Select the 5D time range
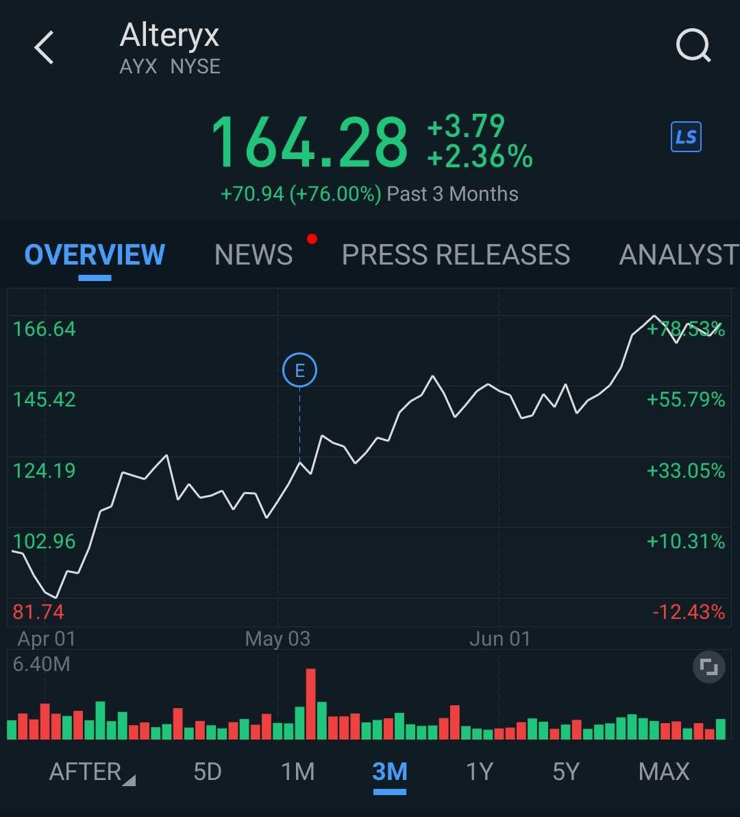Screen dimensions: 740x817 pos(207,772)
